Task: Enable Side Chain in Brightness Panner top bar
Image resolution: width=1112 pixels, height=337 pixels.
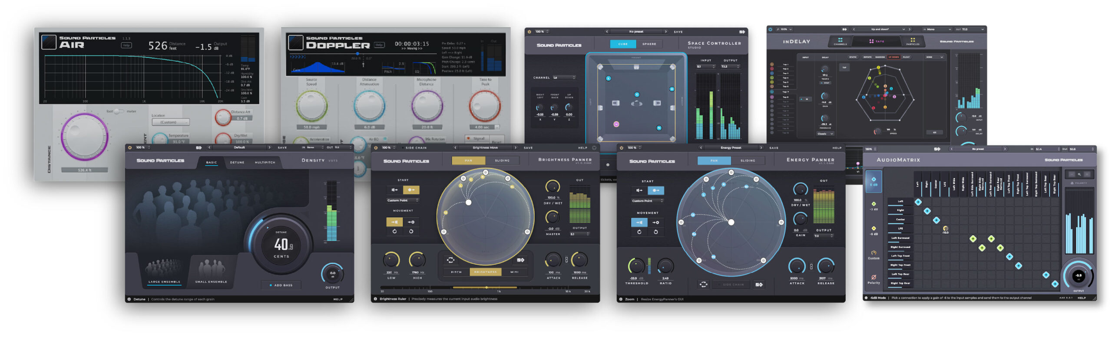Action: pyautogui.click(x=416, y=147)
